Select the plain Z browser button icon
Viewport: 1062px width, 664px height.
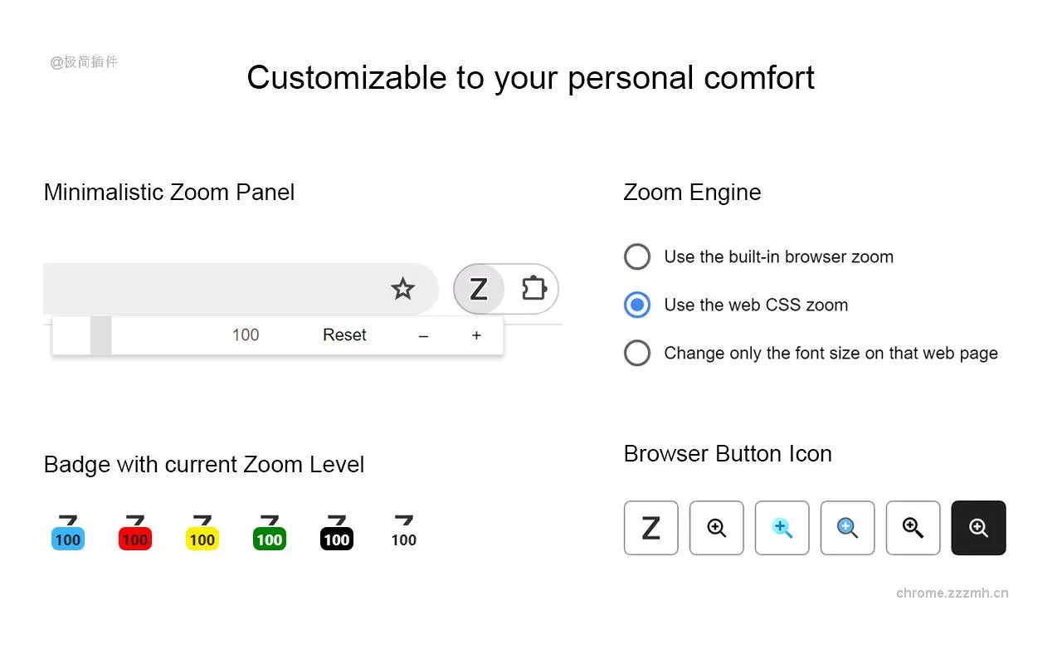pos(651,528)
